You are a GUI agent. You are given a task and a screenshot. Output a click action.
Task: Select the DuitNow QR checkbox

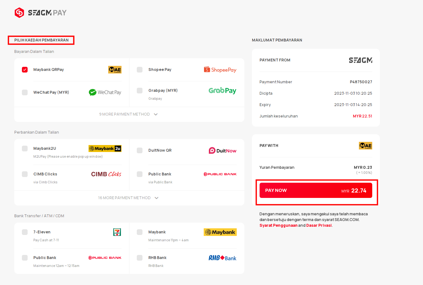click(140, 150)
